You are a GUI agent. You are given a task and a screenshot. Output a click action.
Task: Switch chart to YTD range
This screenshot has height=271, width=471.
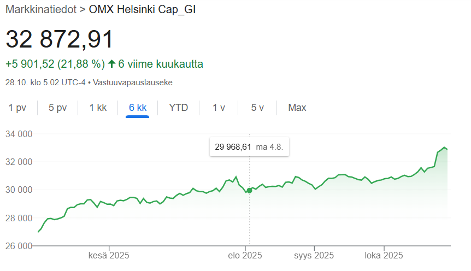pyautogui.click(x=179, y=108)
